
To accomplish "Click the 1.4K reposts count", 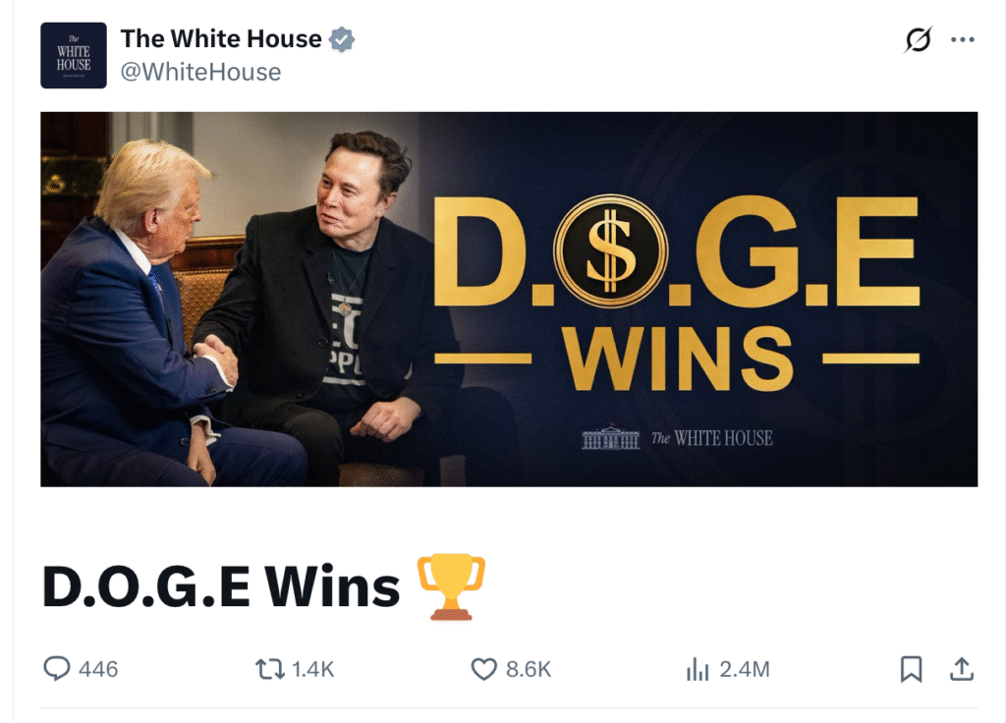I will [x=313, y=669].
